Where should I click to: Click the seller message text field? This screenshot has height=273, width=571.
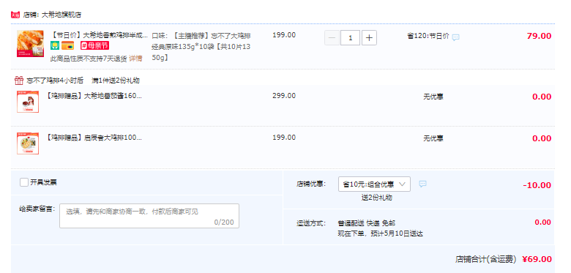149,216
